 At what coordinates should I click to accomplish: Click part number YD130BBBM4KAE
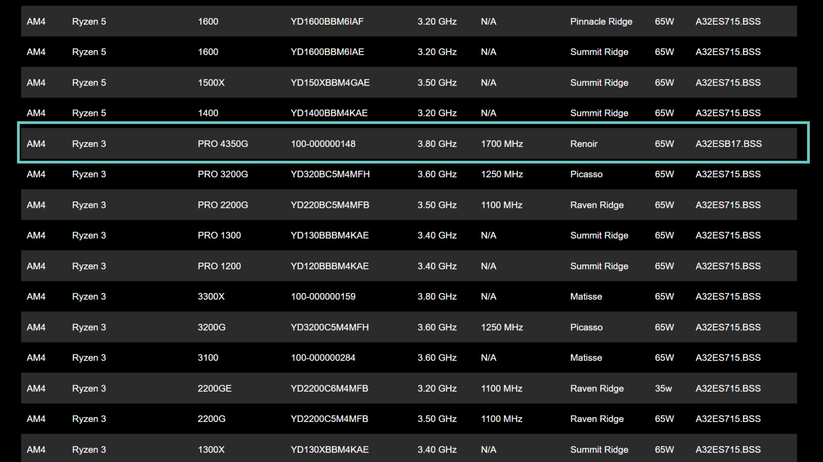click(x=330, y=235)
